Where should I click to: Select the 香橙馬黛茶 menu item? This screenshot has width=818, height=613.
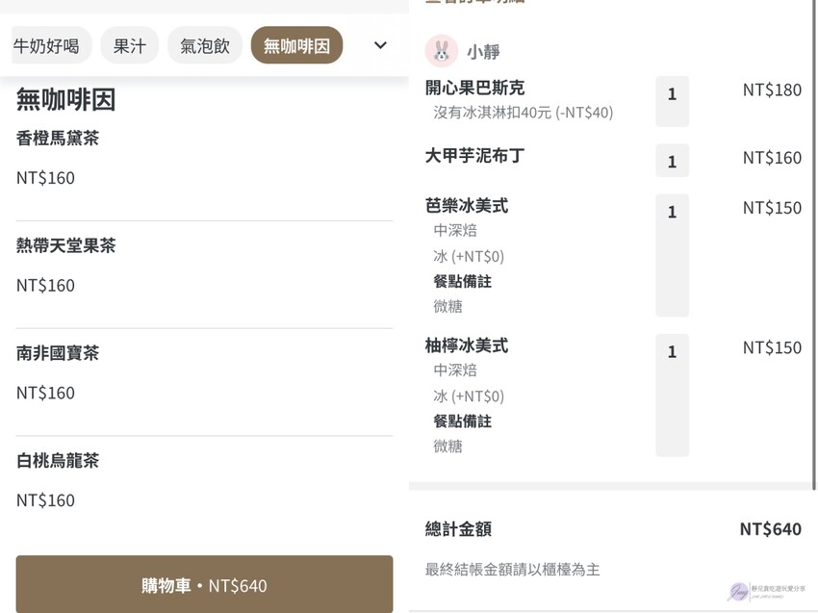tap(57, 139)
